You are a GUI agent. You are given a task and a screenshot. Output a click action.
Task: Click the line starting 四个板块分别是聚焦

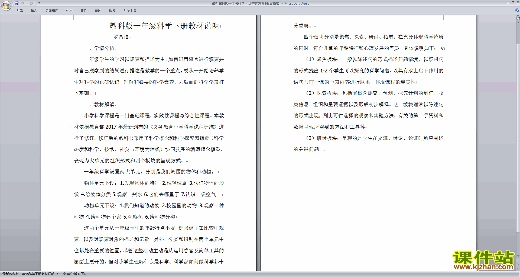tap(373, 37)
